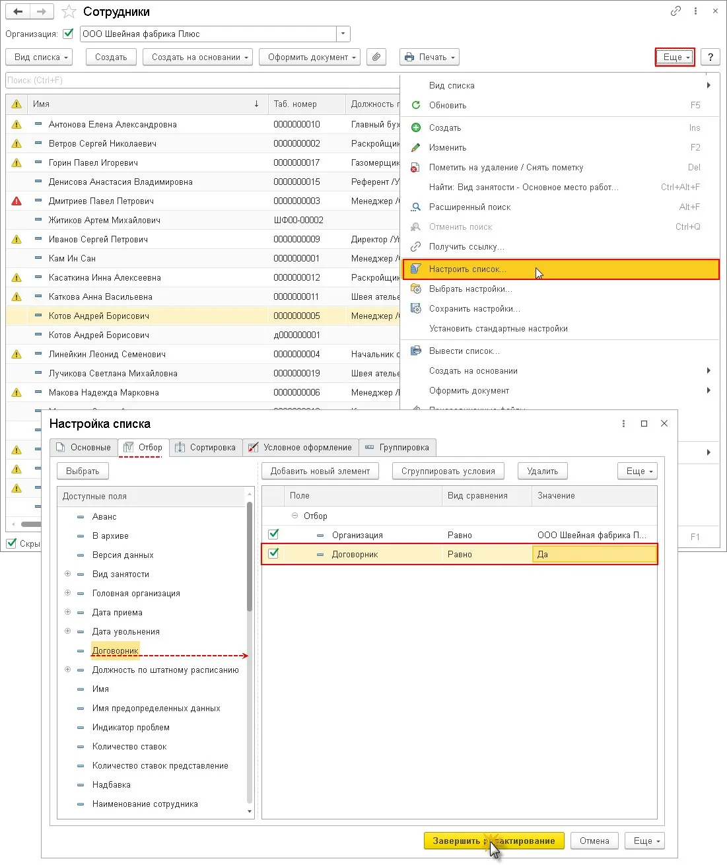Image resolution: width=727 pixels, height=865 pixels.
Task: Click the Выбрать button above available fields
Action: [x=83, y=471]
